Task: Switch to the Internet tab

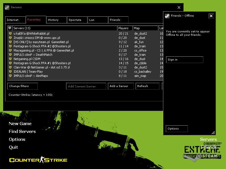Action: pyautogui.click(x=15, y=20)
